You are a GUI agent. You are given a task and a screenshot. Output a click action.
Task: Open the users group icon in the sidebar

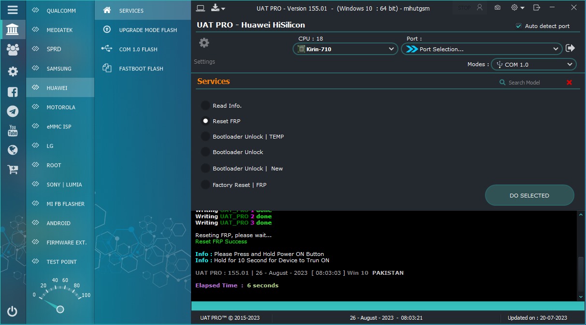point(13,49)
